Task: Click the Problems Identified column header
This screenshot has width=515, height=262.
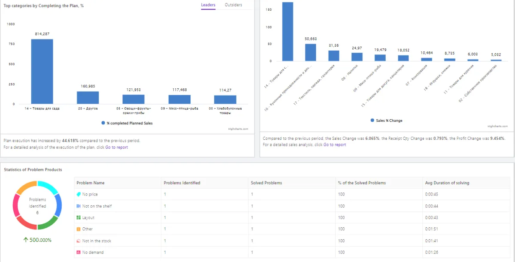Action: 182,183
